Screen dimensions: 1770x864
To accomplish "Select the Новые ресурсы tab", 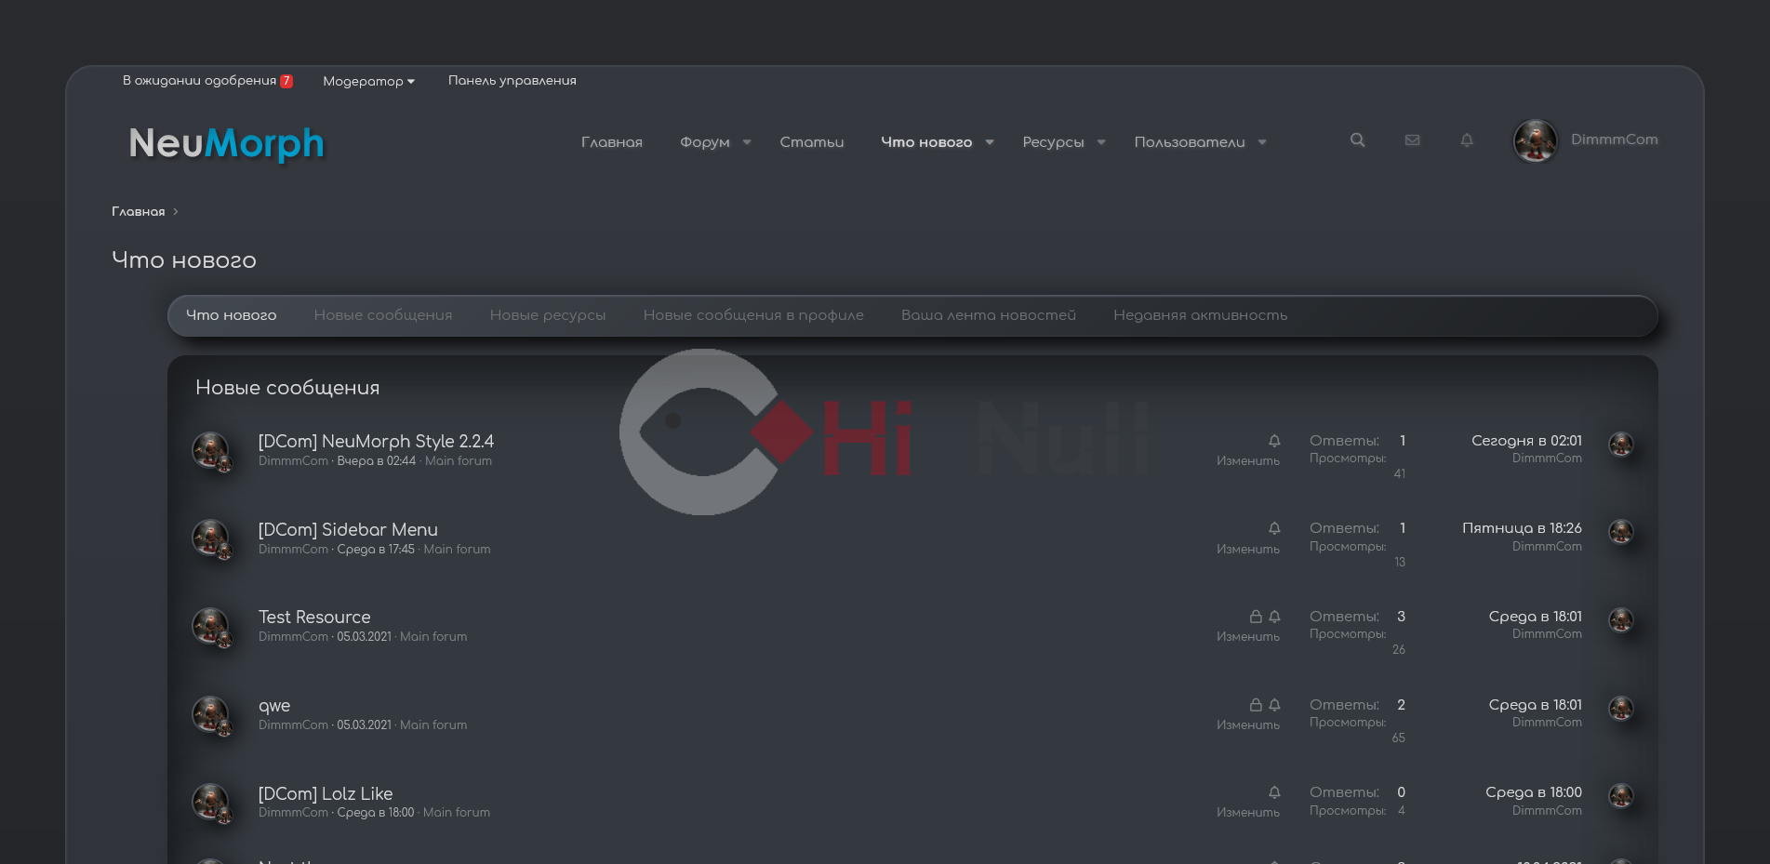I will (x=548, y=315).
